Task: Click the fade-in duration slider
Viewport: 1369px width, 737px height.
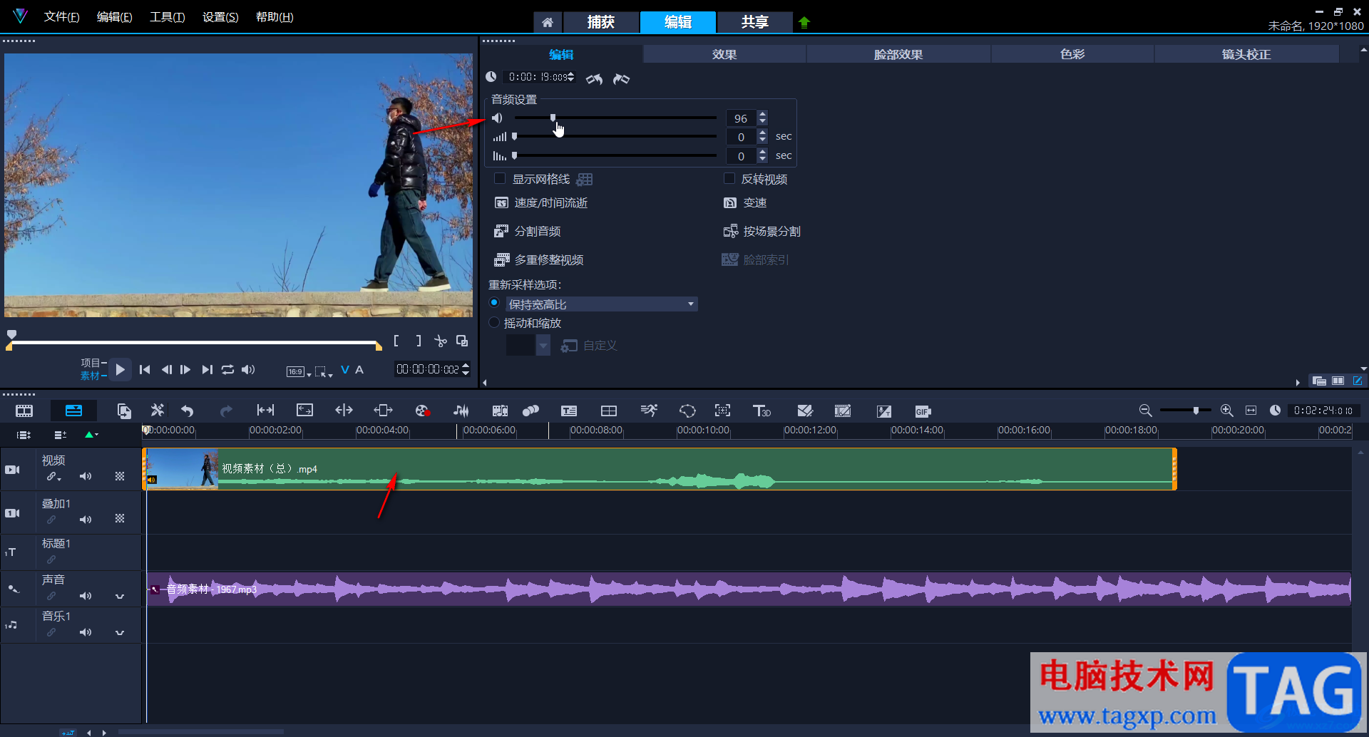Action: click(x=615, y=136)
